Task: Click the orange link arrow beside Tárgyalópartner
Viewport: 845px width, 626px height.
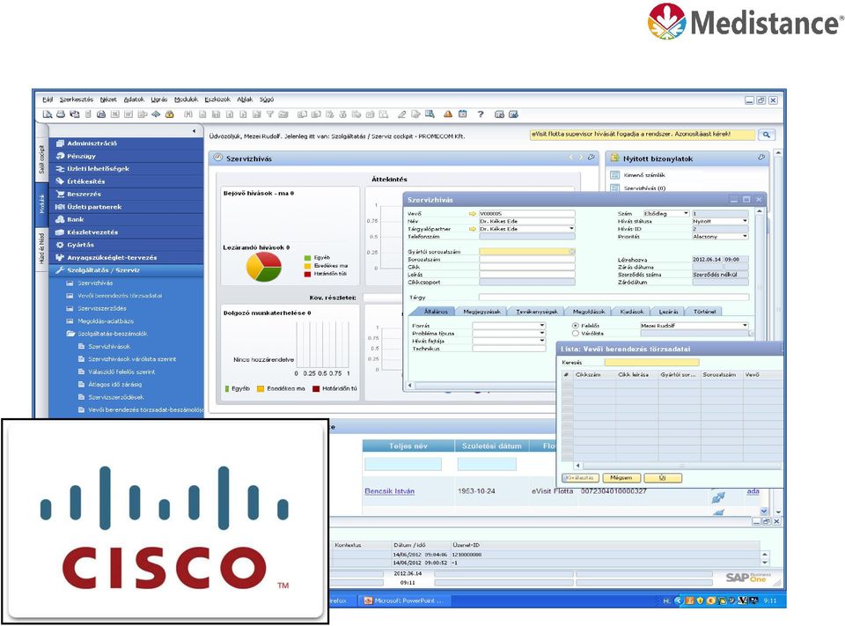Action: 473,229
